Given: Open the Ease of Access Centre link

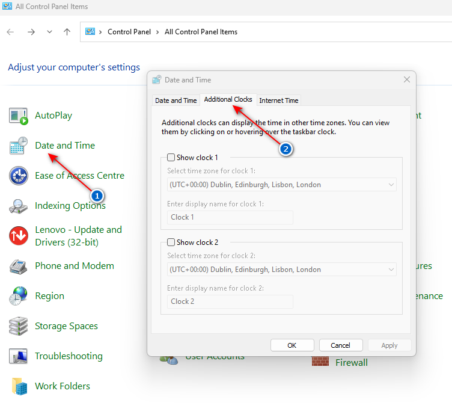Looking at the screenshot, I should click(79, 176).
